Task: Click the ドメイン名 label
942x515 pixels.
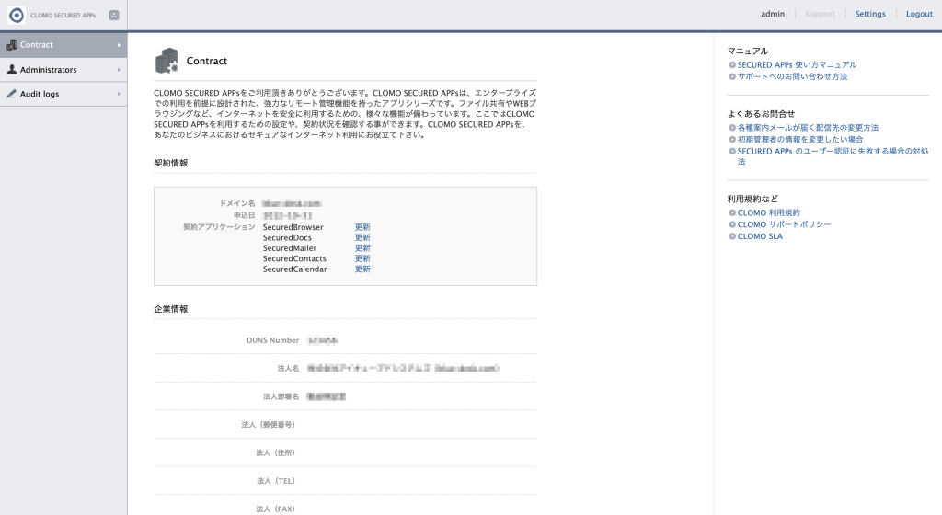Action: (x=237, y=203)
